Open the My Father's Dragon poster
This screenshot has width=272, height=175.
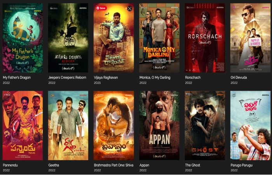click(23, 38)
